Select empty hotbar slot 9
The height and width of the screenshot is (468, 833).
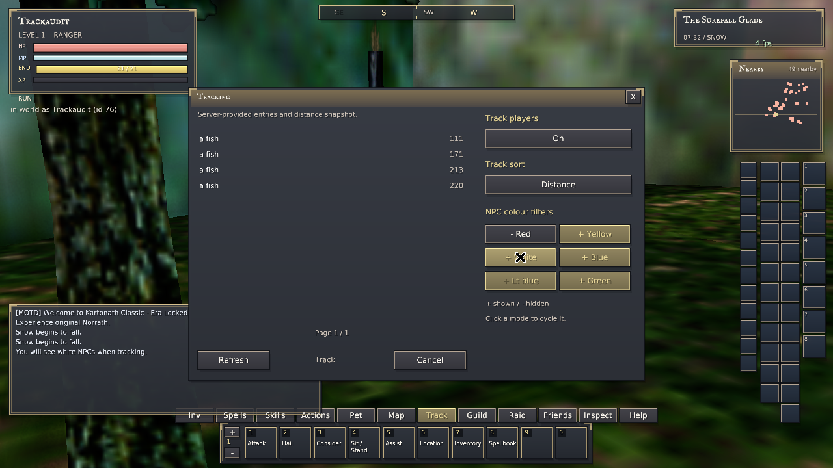click(537, 443)
